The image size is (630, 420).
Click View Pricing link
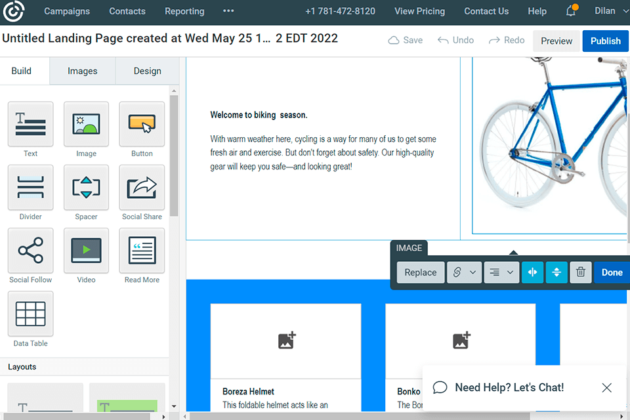point(419,11)
